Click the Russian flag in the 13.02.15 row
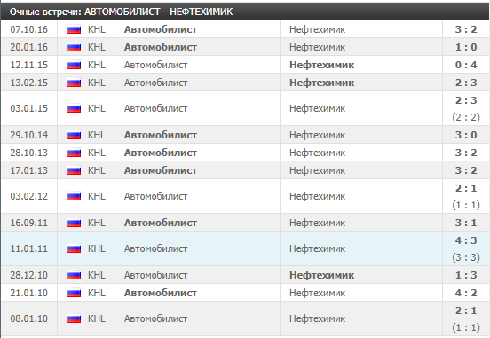Screen dimensions: 490x338 pyautogui.click(x=74, y=83)
